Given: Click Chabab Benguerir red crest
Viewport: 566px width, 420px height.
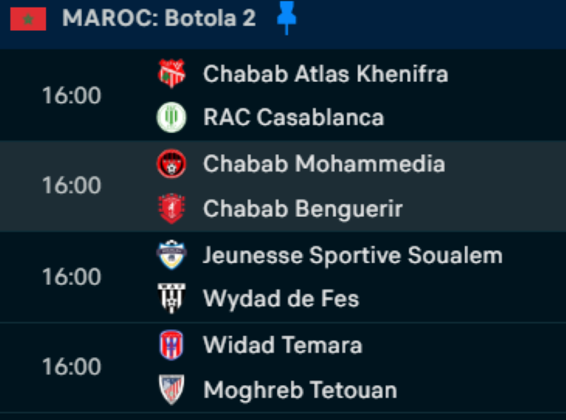Looking at the screenshot, I should click(171, 209).
